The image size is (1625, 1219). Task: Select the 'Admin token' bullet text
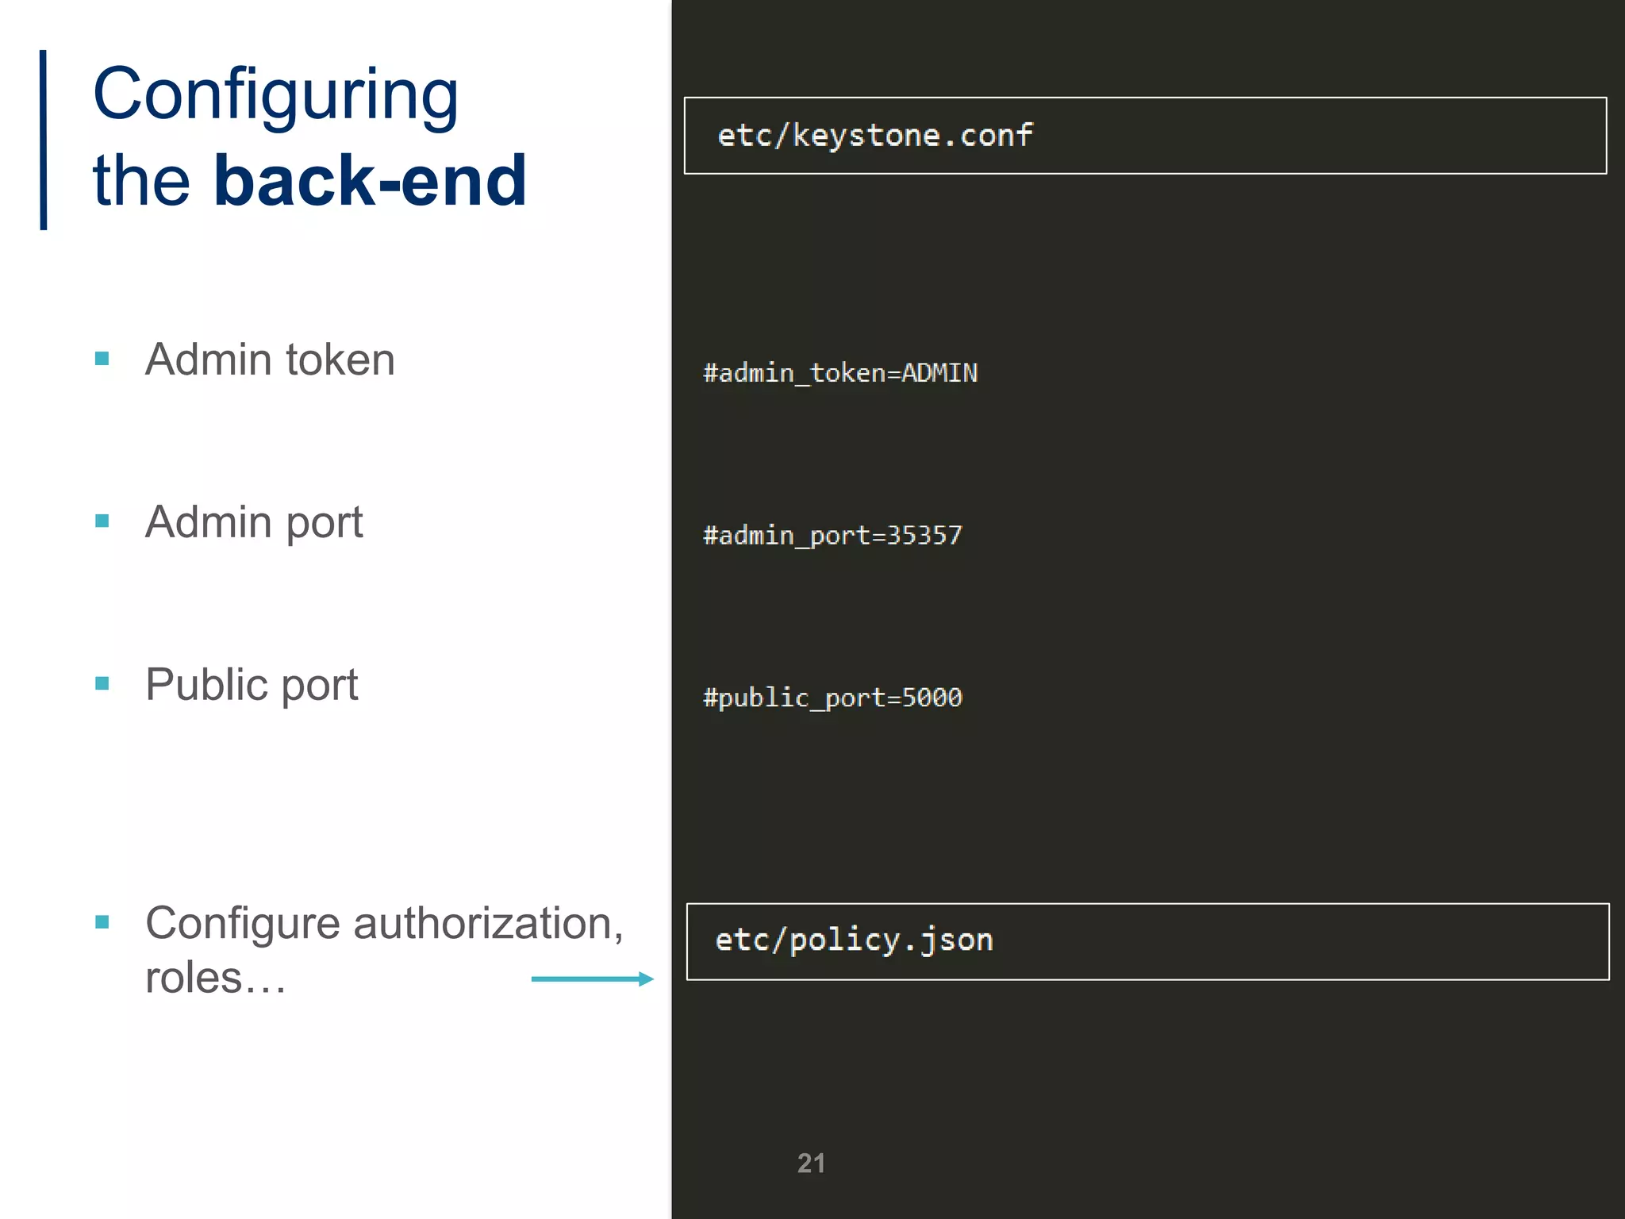point(270,360)
